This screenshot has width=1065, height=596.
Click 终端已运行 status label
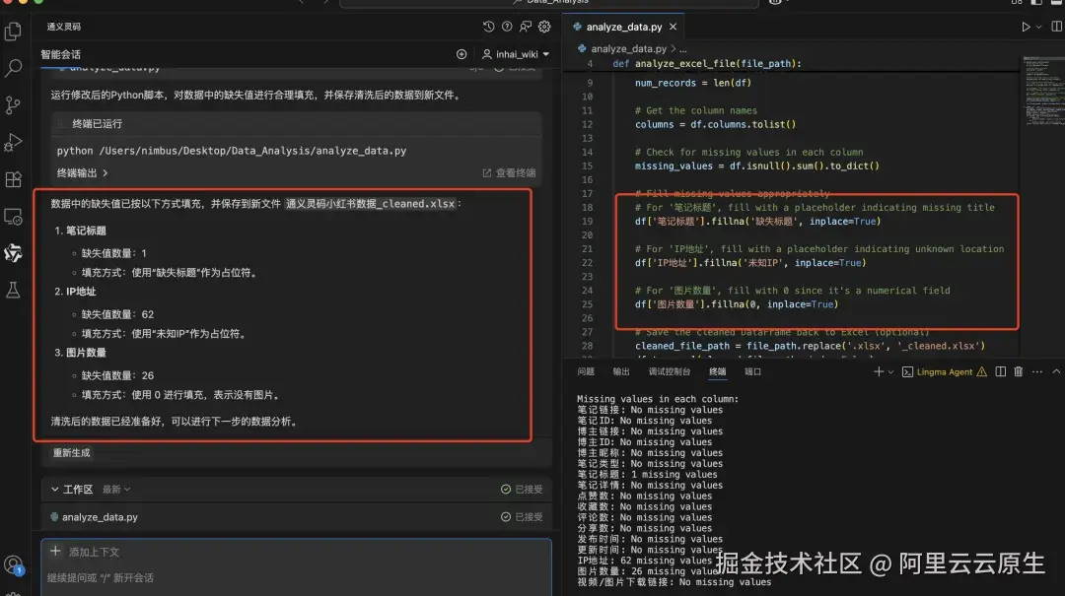[x=97, y=123]
